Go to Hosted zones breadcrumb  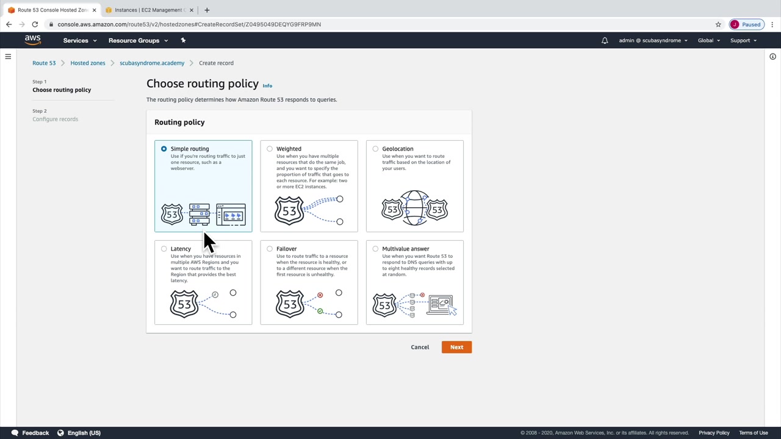[x=88, y=63]
